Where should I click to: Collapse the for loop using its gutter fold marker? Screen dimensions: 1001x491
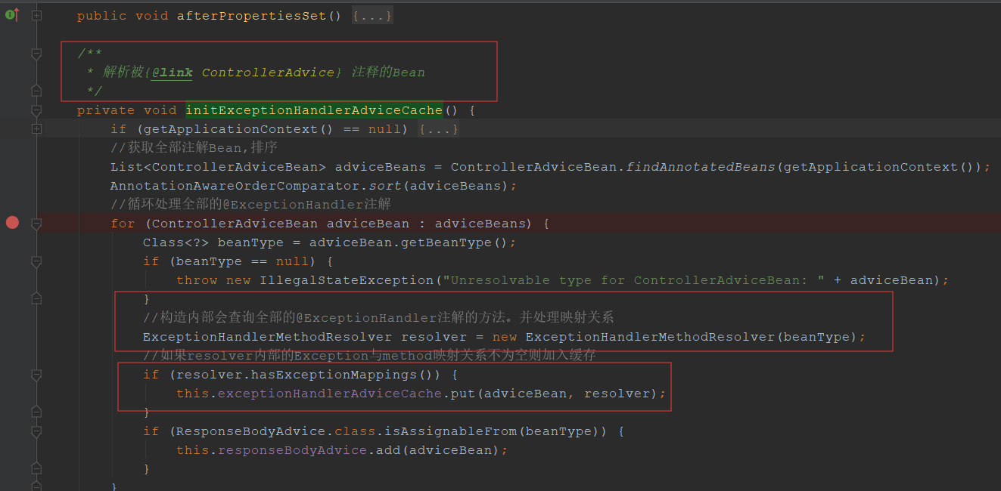coord(36,224)
